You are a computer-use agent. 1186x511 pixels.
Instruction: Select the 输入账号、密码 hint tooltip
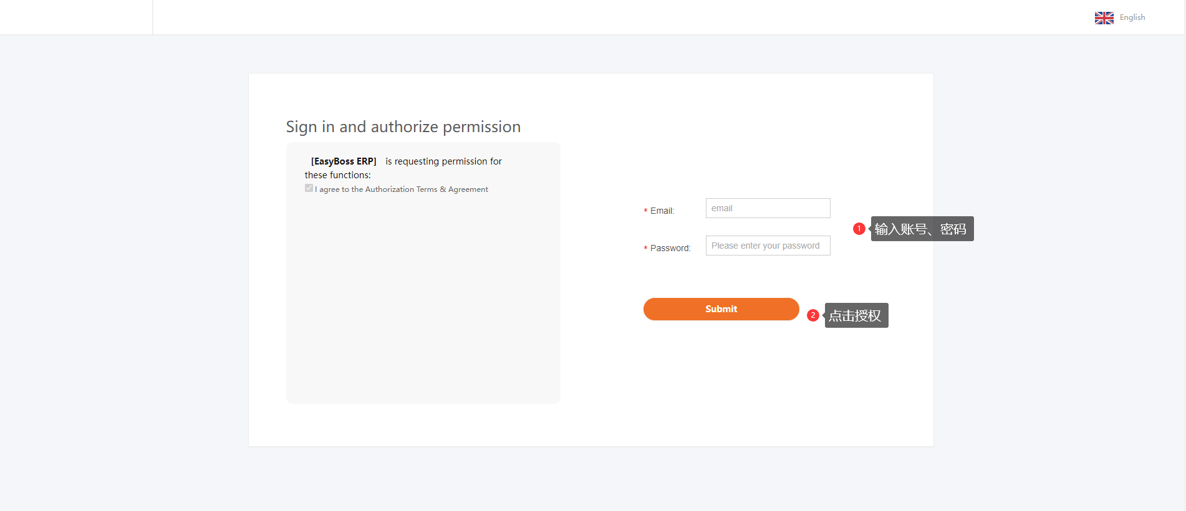pos(922,229)
